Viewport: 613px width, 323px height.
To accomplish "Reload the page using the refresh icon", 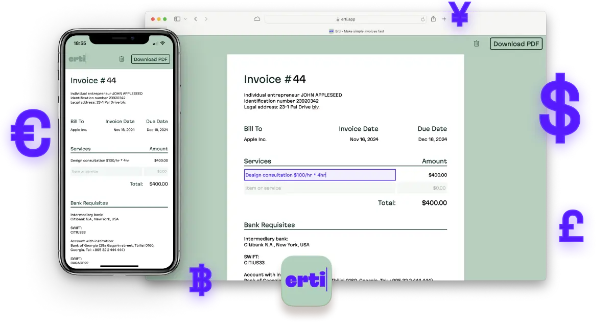I will [x=422, y=19].
